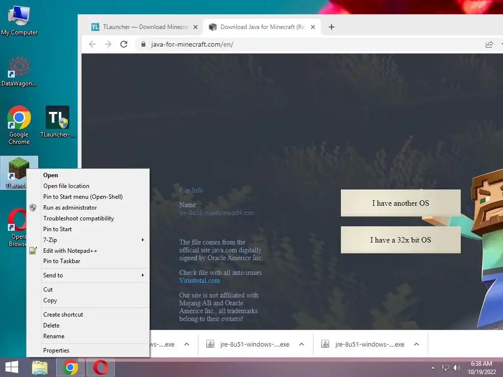The image size is (503, 377).
Task: Click the address bar URL
Action: pos(192,44)
